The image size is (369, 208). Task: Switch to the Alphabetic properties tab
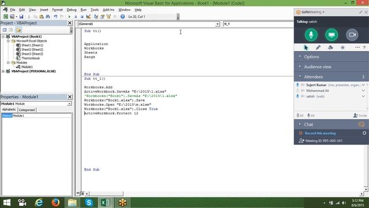tap(9, 110)
